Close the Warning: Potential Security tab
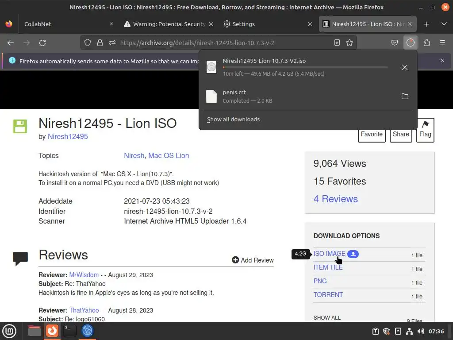The image size is (453, 340). tap(211, 24)
